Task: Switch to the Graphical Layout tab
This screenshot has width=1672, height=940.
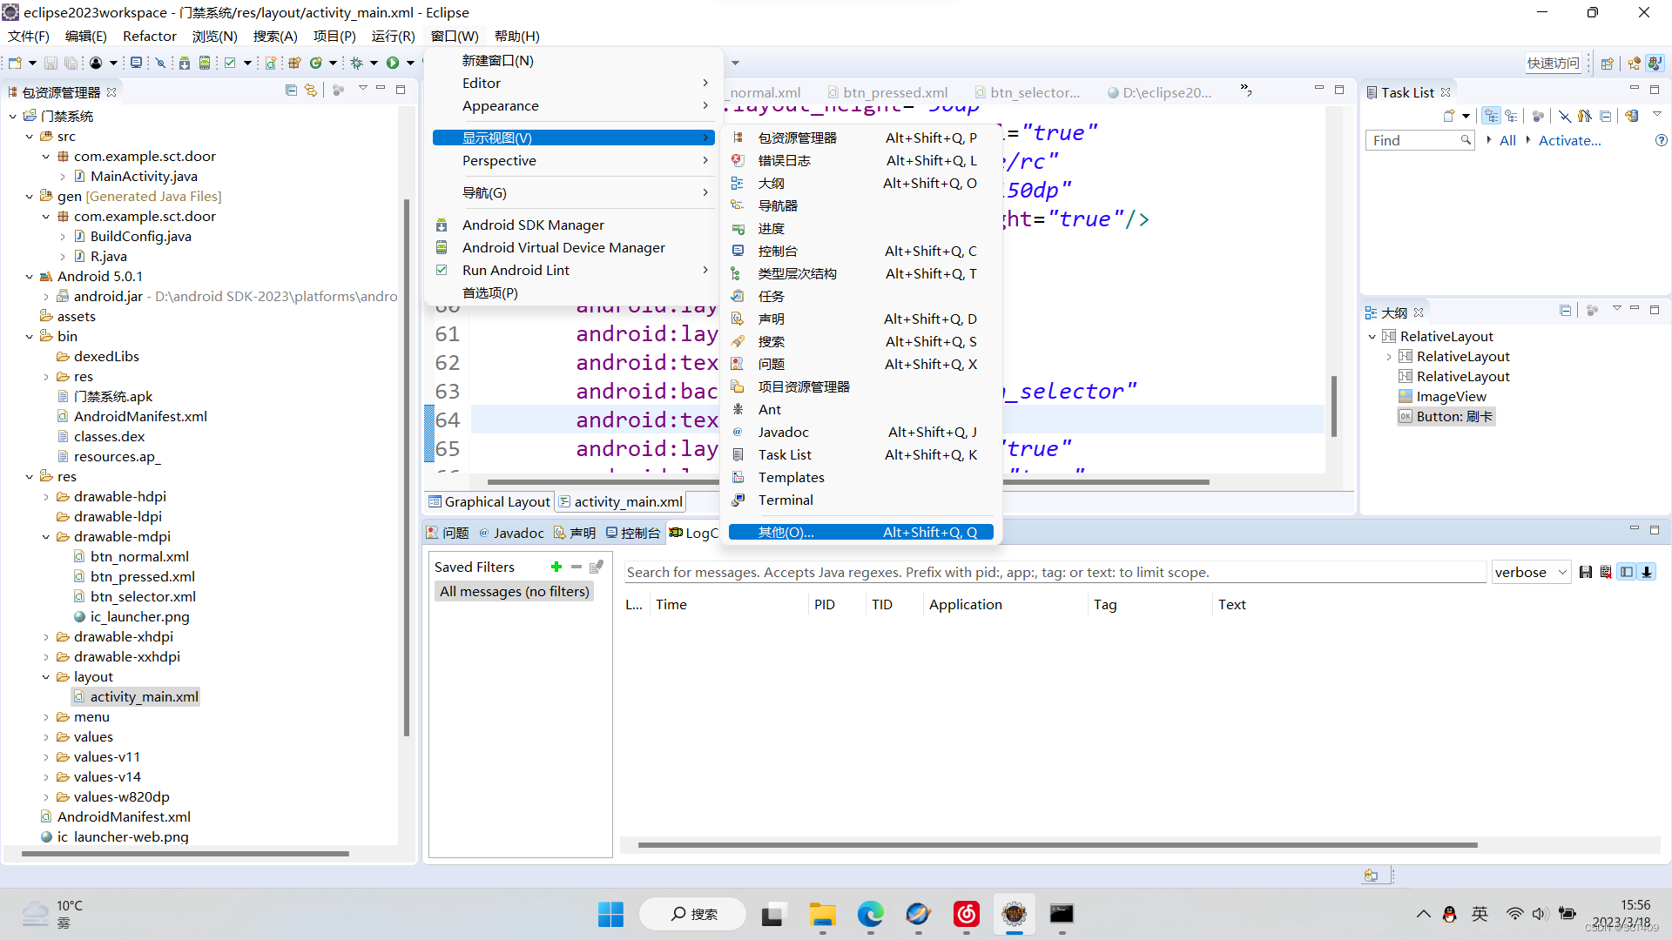Action: click(x=490, y=501)
